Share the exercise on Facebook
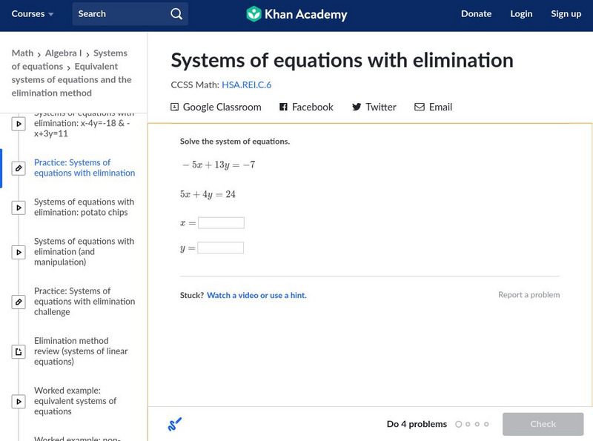This screenshot has height=441, width=593. click(306, 107)
